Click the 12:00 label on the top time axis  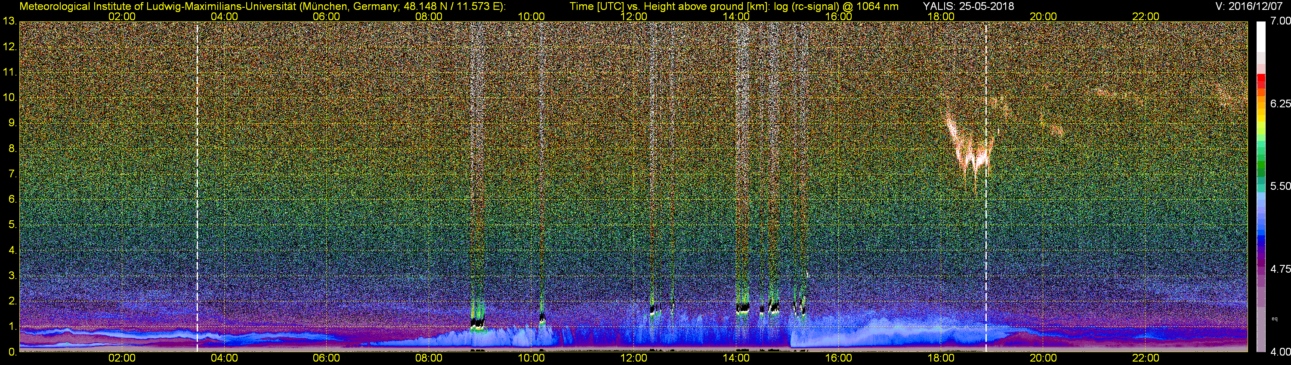633,16
